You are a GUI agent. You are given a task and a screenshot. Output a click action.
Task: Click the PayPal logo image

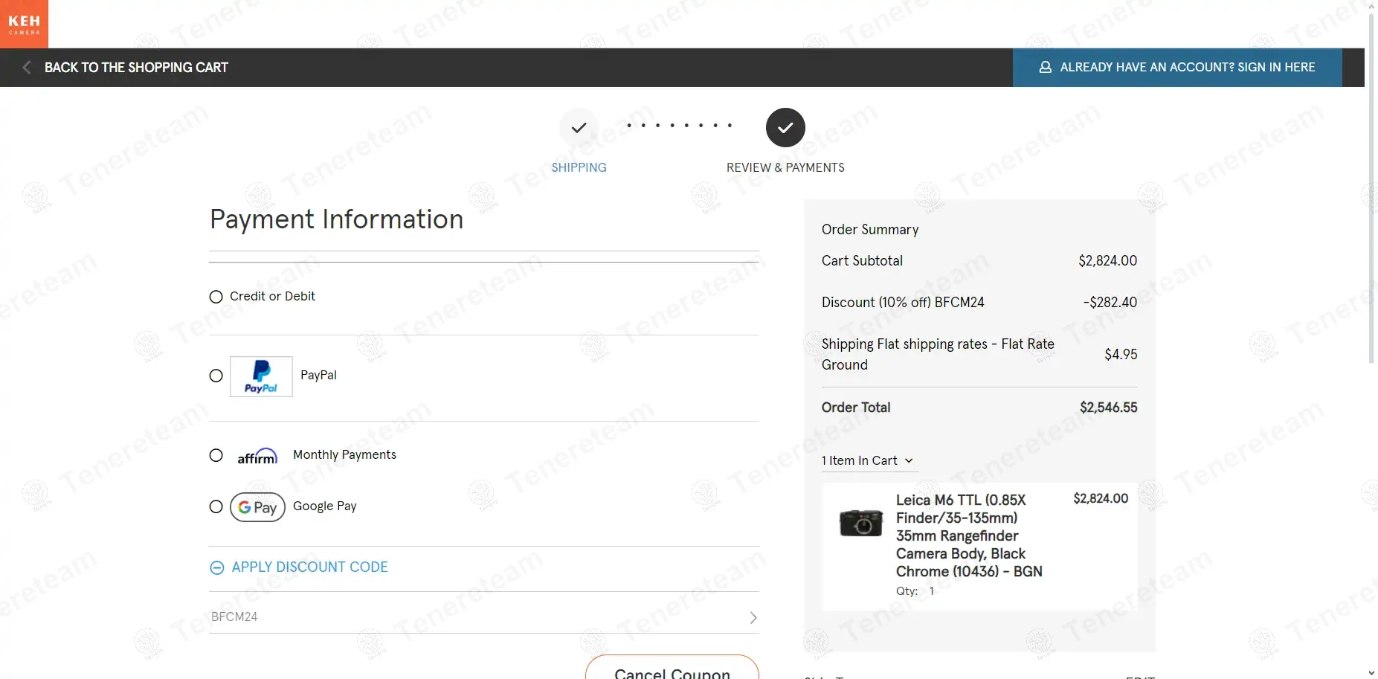pyautogui.click(x=261, y=376)
